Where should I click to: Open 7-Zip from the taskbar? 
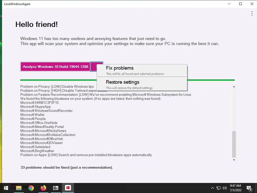click(x=56, y=188)
